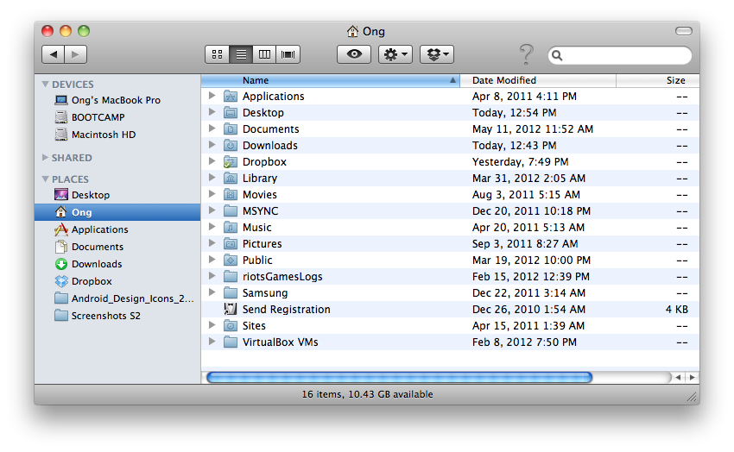Viewport: 734px width, 452px height.
Task: Go back with the left arrow button
Action: pyautogui.click(x=53, y=54)
